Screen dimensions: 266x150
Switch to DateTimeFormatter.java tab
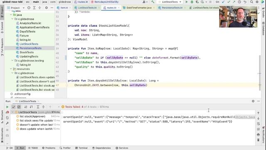click(x=139, y=8)
